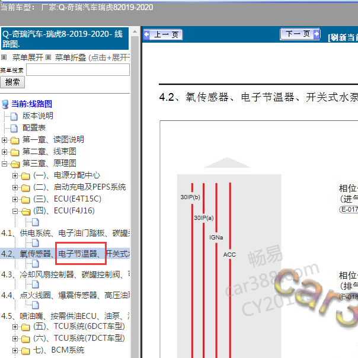Click 菜单展开 to expand all menus
Image resolution: width=358 pixels, height=358 pixels.
[x=28, y=57]
